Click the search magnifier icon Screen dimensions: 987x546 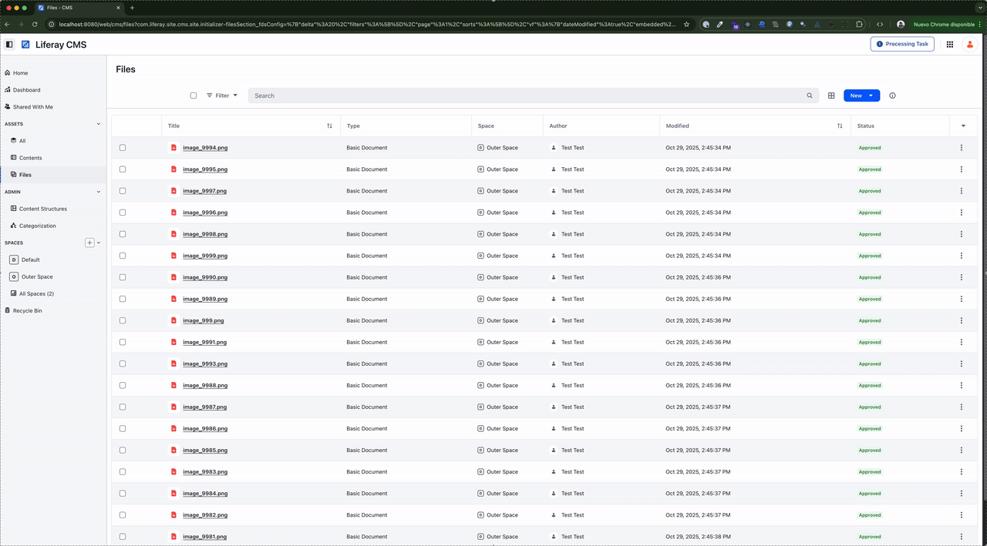point(810,95)
